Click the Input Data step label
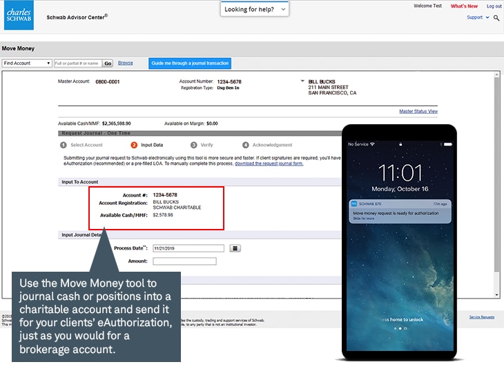The image size is (504, 371). pos(152,145)
